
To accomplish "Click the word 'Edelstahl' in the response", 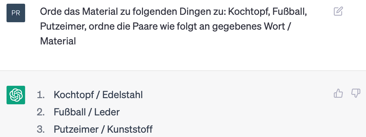I will tap(123, 95).
